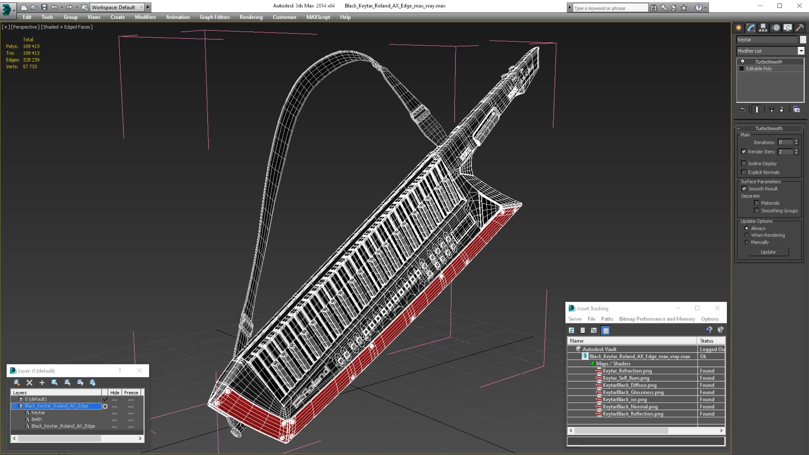Increase TurboSmooth Iterations spinner
This screenshot has height=455, width=809.
(x=796, y=141)
